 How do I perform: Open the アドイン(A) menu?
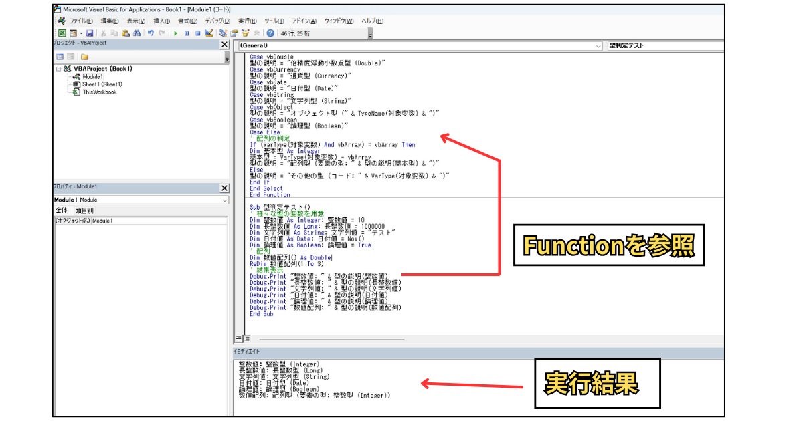304,21
